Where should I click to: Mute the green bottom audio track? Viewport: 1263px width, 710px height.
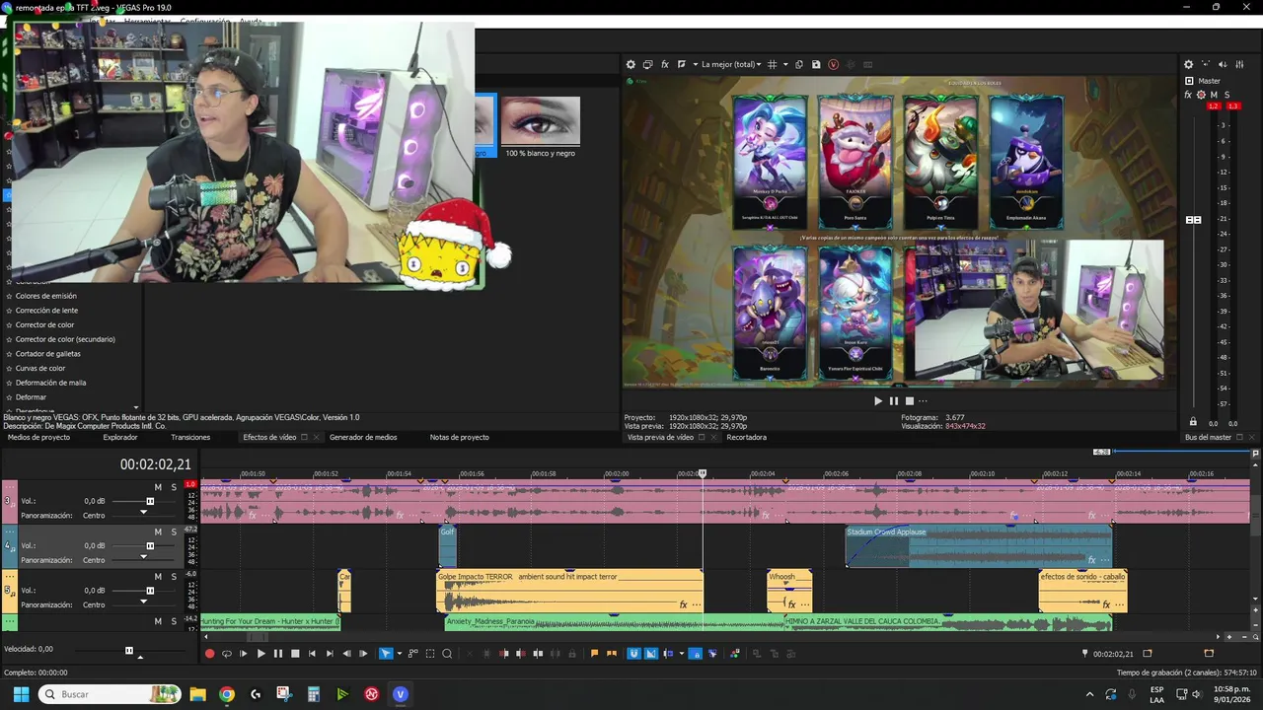(x=158, y=621)
